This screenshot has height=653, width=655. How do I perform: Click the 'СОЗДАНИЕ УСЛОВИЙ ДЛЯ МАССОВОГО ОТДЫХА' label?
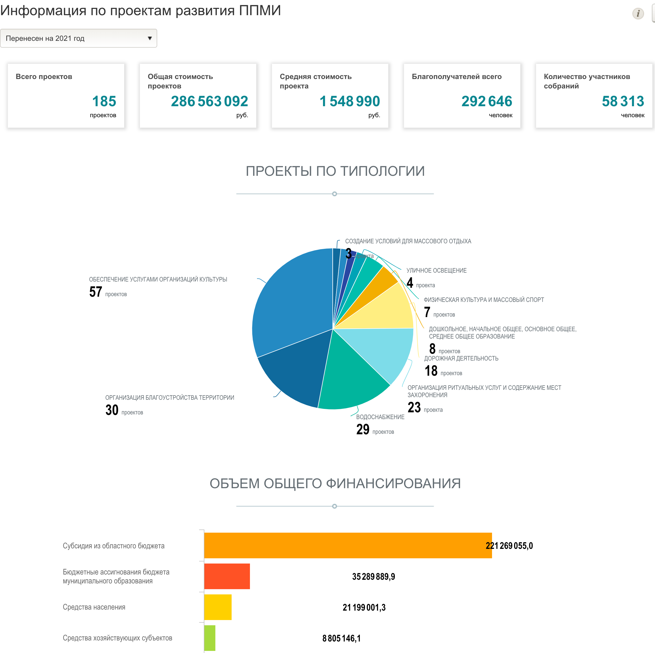click(408, 241)
